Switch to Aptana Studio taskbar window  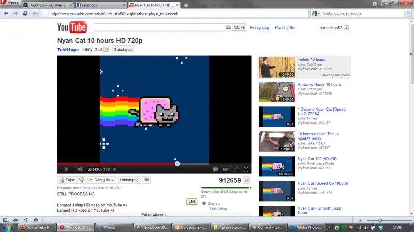click(229, 227)
